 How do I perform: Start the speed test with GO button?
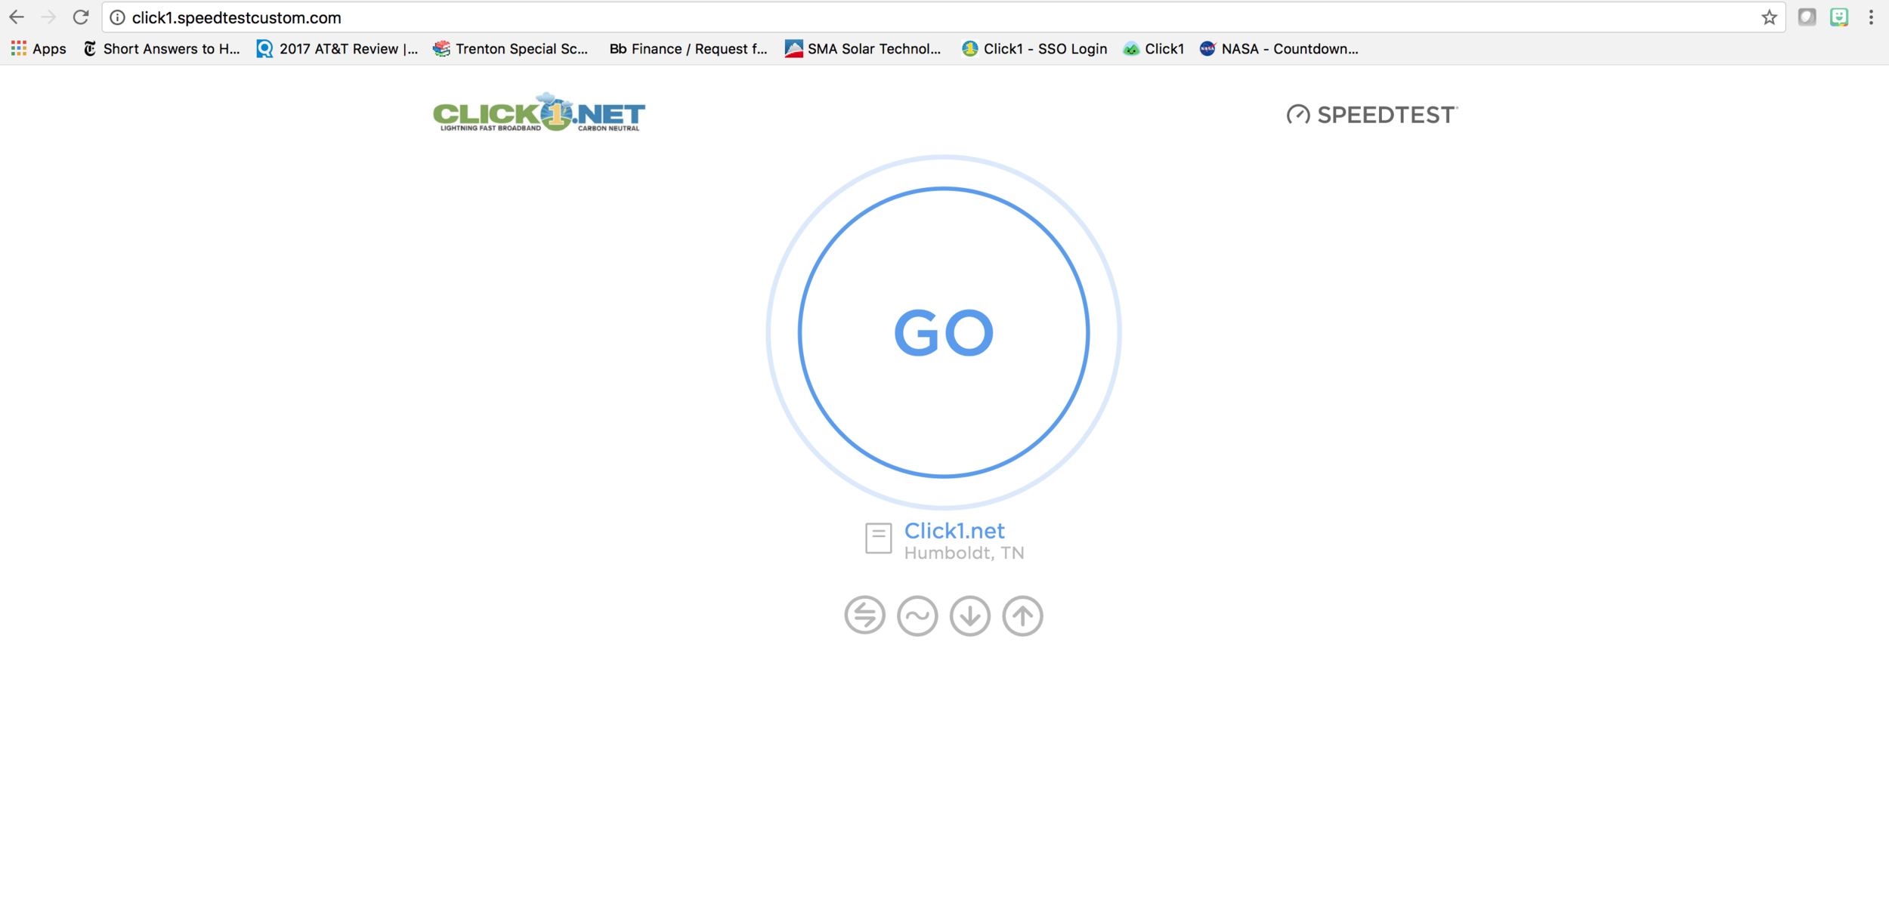(x=943, y=332)
